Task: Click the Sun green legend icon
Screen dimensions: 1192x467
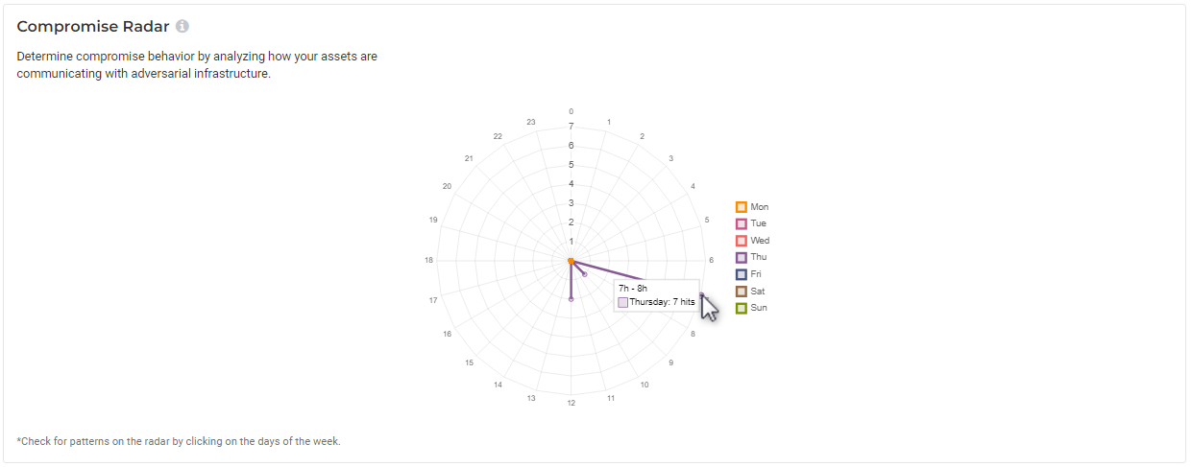Action: [742, 308]
